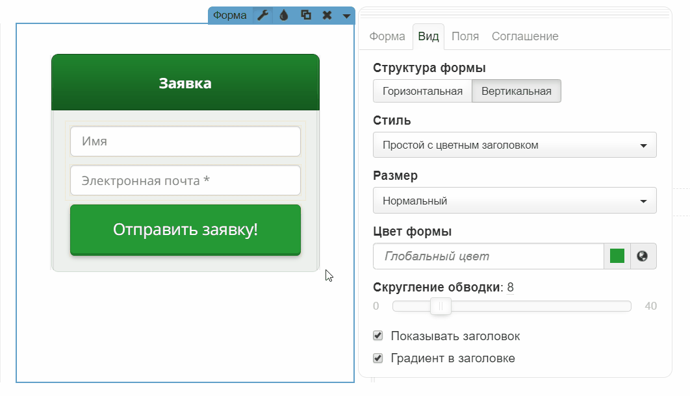
Task: Click the droplet style icon
Action: point(284,16)
